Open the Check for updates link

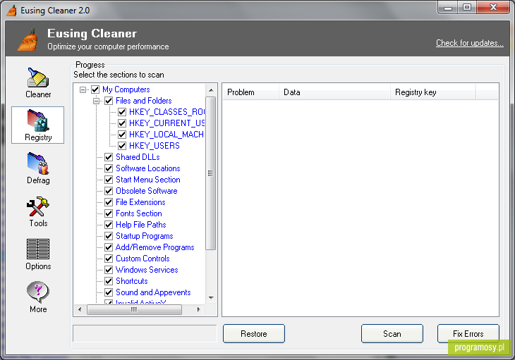click(469, 43)
